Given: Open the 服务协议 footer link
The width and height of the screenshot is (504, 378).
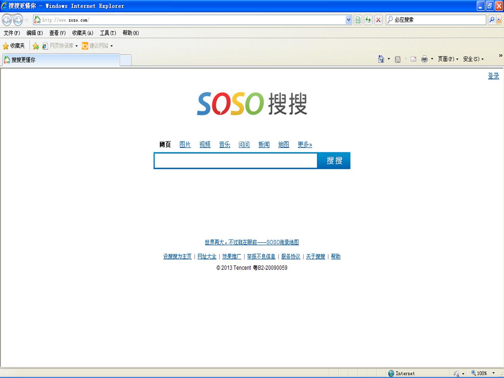Looking at the screenshot, I should pyautogui.click(x=291, y=257).
